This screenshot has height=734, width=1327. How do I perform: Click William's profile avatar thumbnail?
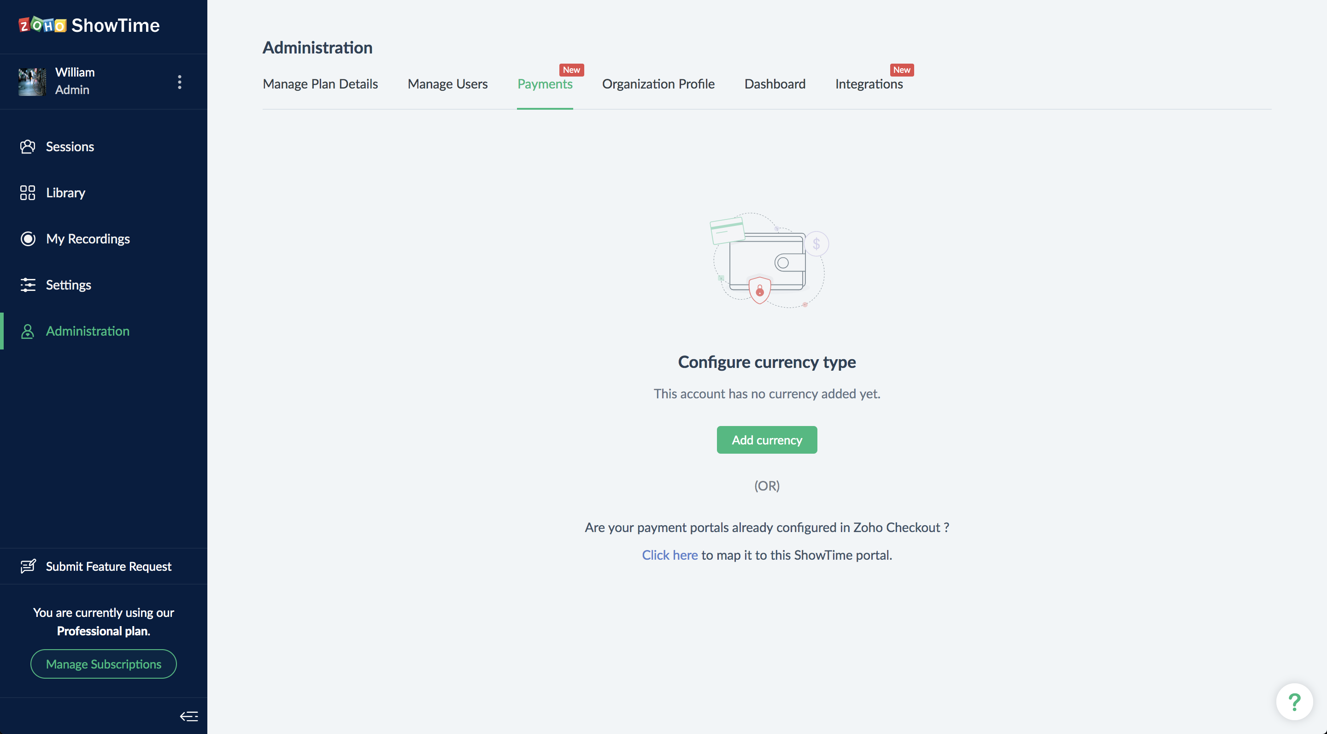(32, 82)
